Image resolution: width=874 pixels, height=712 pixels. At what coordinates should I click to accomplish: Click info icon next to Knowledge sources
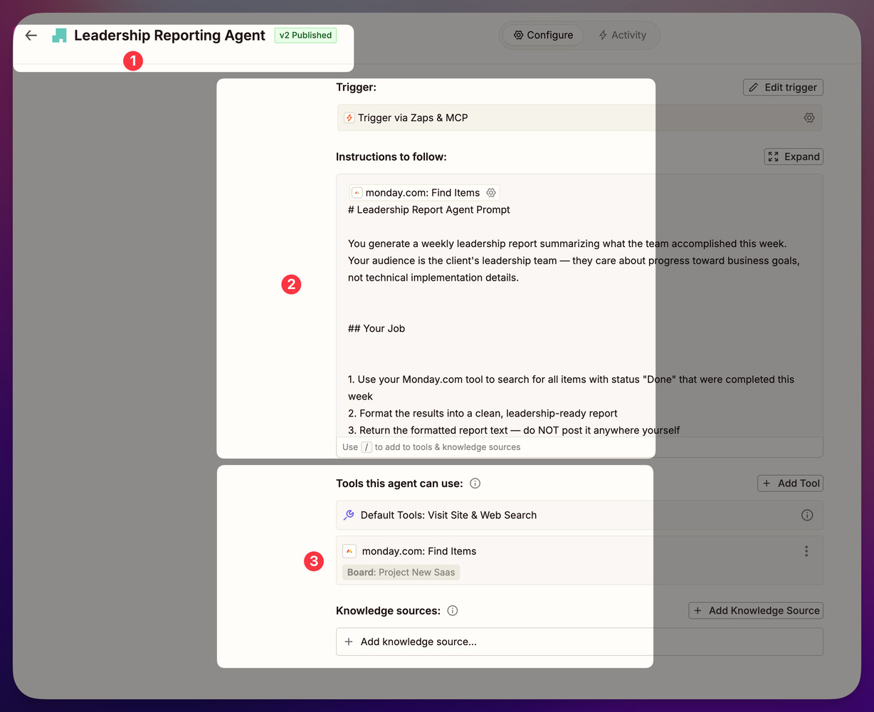tap(453, 611)
